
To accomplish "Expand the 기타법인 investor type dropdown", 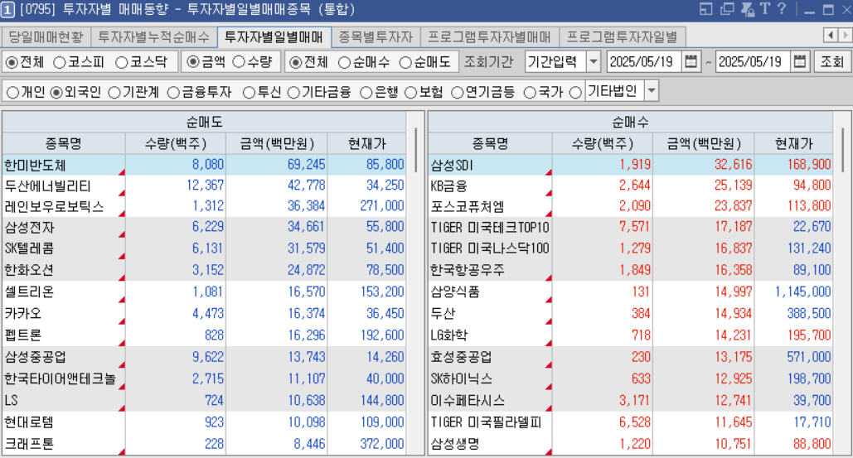I will point(652,91).
